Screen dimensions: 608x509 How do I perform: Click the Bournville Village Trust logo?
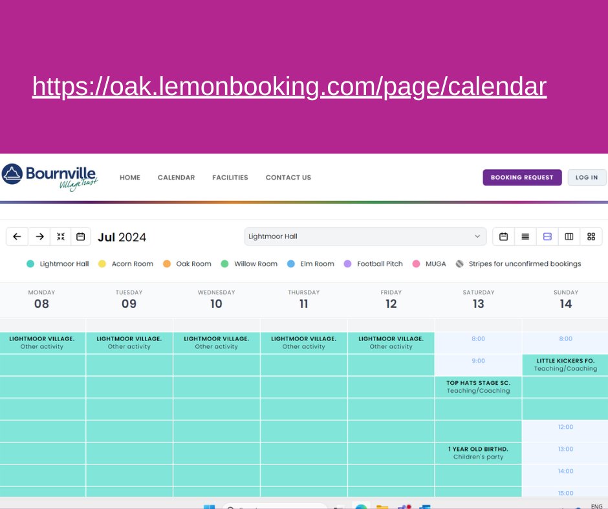click(50, 176)
